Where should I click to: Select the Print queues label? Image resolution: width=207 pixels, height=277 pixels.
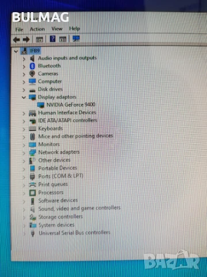point(53,184)
